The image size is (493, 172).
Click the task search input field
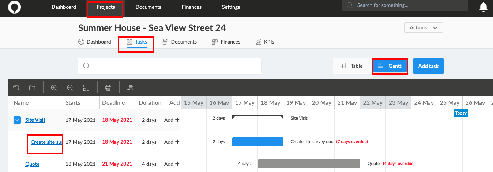pyautogui.click(x=170, y=66)
